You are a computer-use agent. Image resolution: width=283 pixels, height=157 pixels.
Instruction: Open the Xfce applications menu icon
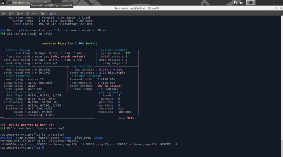pos(3,2)
